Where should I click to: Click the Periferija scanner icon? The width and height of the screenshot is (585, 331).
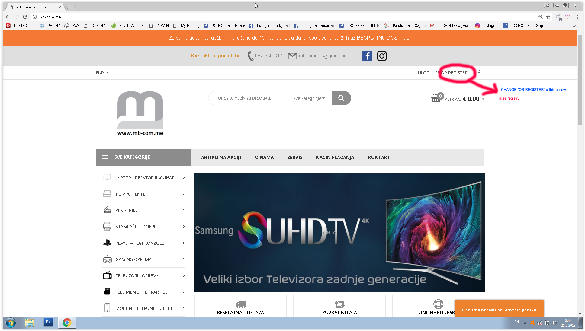pyautogui.click(x=107, y=210)
